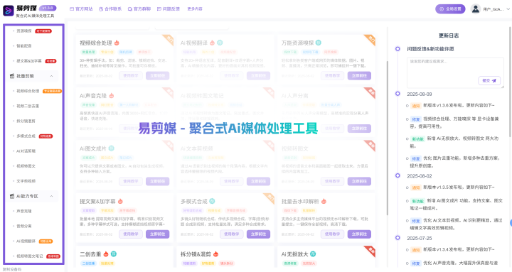The image size is (512, 272).
Task: Click the 易剪媒 app logo icon
Action: pos(8,11)
